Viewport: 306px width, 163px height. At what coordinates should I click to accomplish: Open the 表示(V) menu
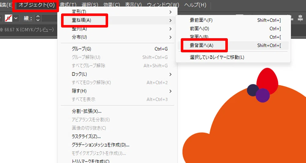point(133,5)
